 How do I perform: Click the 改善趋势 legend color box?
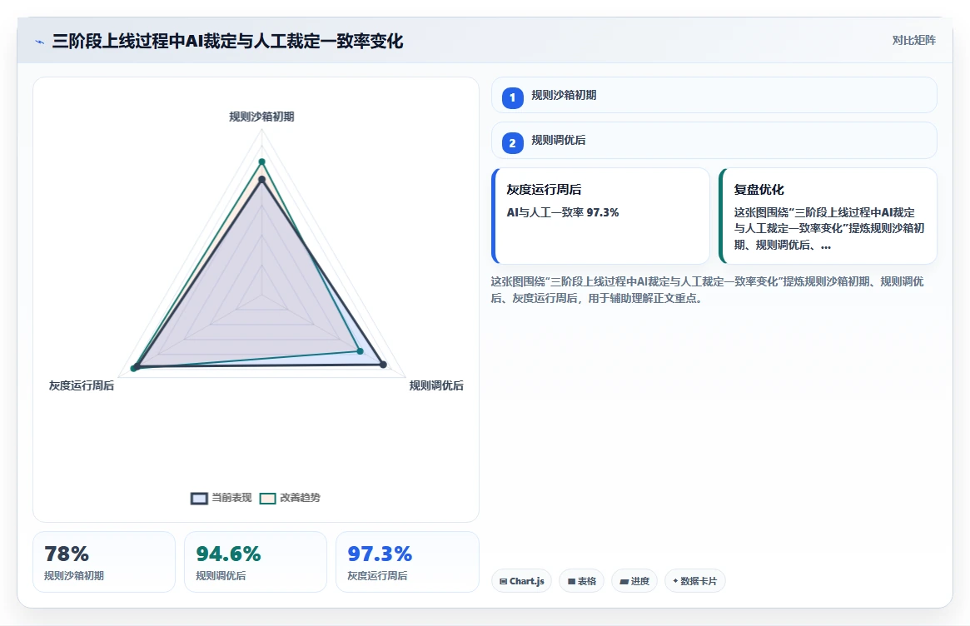click(x=268, y=499)
